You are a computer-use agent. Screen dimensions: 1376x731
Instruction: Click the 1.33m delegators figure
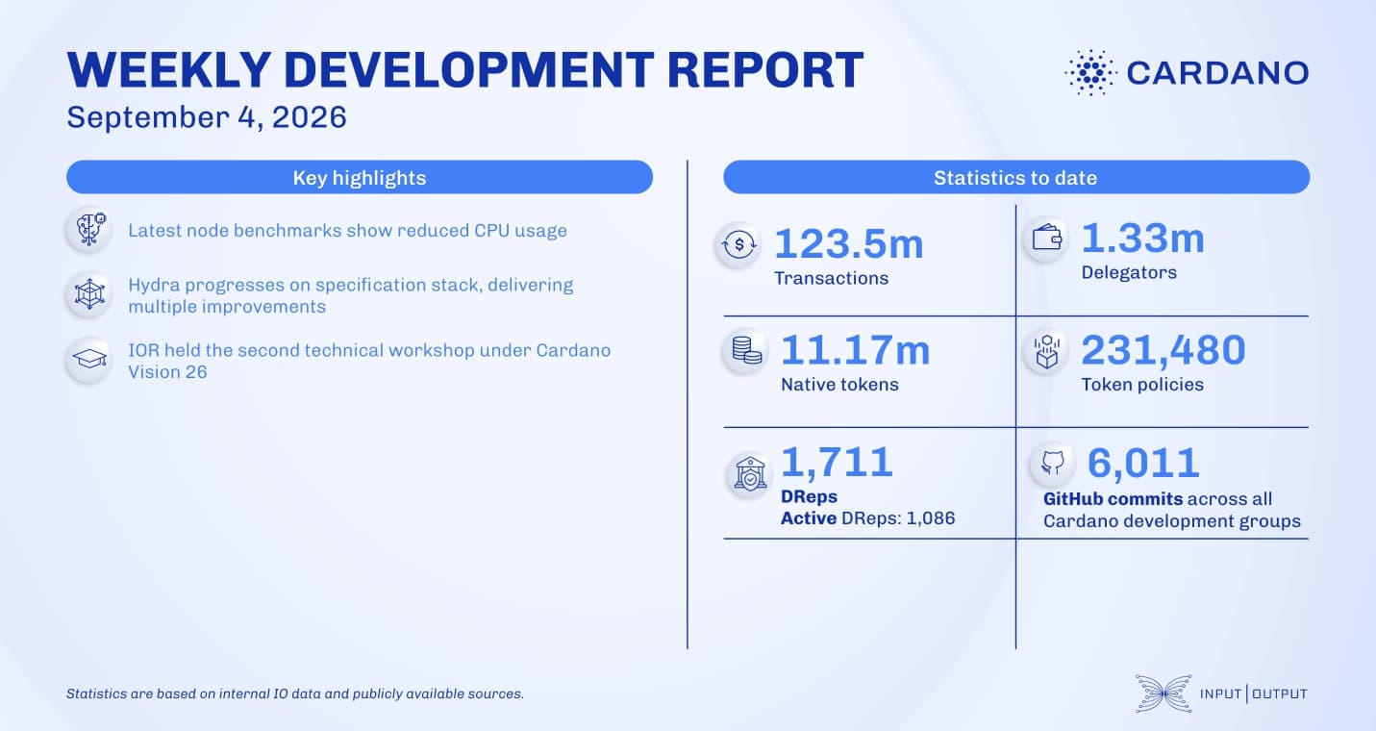pos(1142,238)
